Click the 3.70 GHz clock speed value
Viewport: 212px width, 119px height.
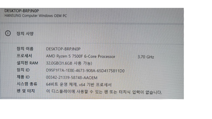point(146,57)
